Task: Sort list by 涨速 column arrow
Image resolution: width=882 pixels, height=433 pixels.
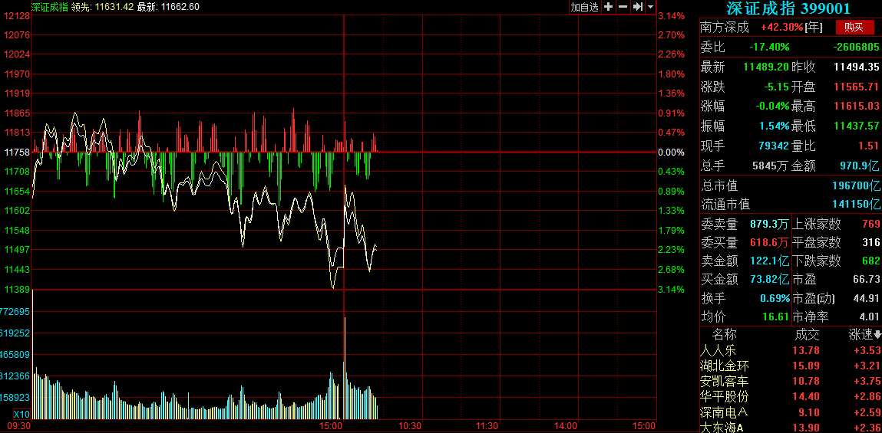Action: click(x=877, y=335)
